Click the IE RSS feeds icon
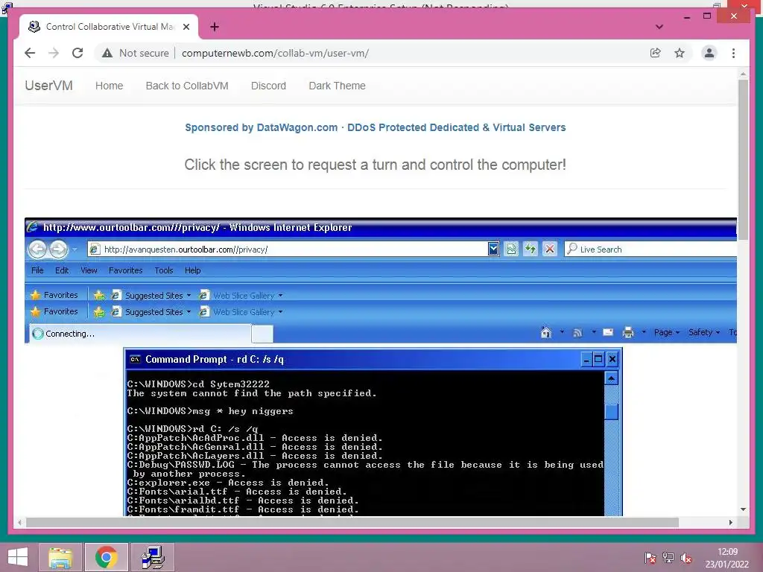This screenshot has width=763, height=572. 577,333
